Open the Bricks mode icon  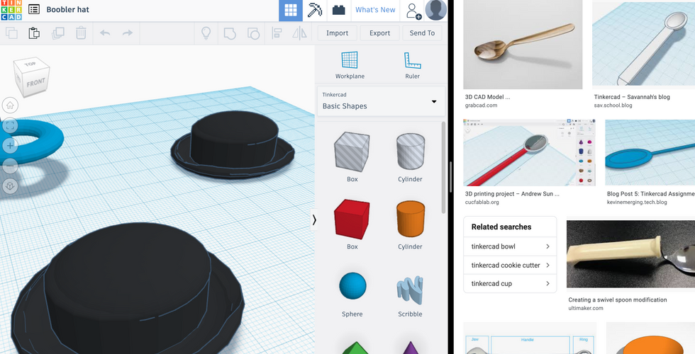(x=339, y=10)
